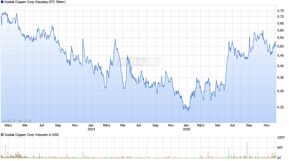Select the Jan. 2025 axis label
This screenshot has height=161, width=289.
point(187,127)
